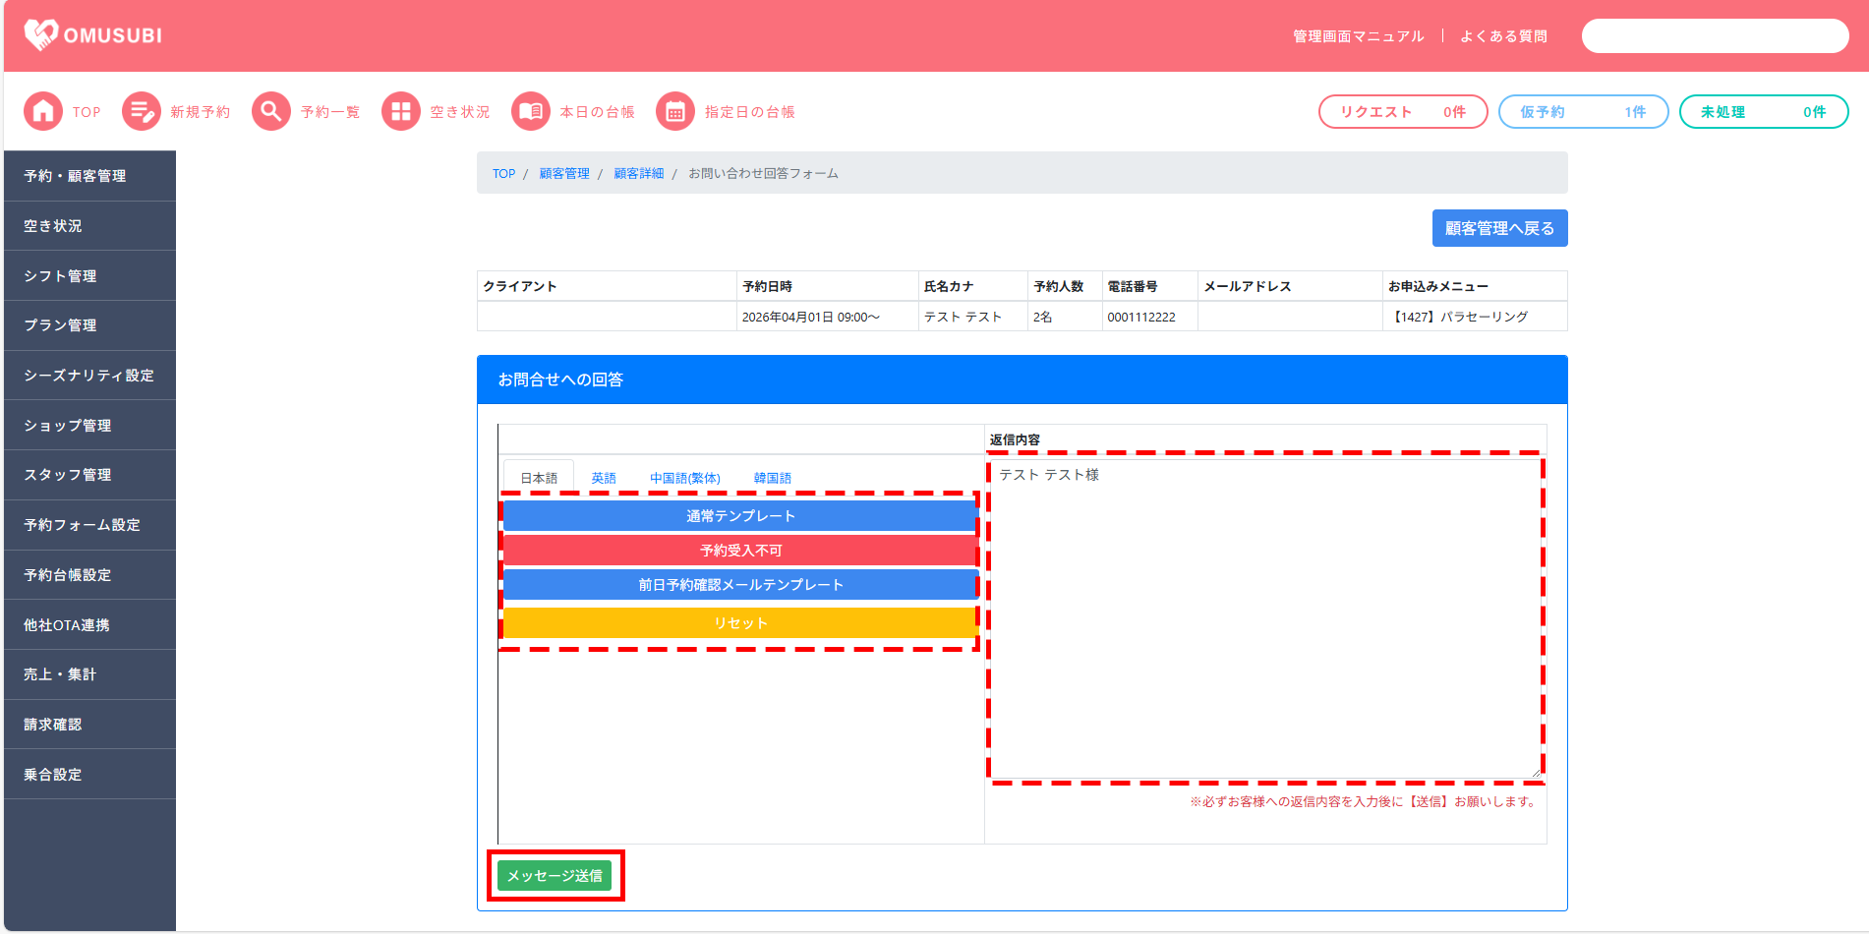Click 顧客管理へ戻る button
Viewport: 1869px width, 934px height.
pos(1499,228)
